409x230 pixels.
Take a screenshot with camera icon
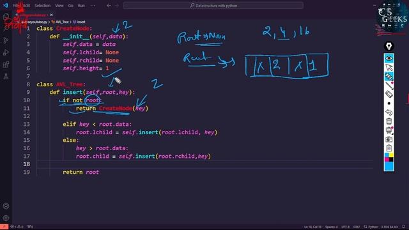coord(389,139)
